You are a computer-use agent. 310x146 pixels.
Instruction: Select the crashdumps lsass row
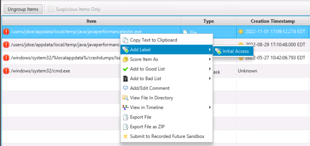coord(61,58)
